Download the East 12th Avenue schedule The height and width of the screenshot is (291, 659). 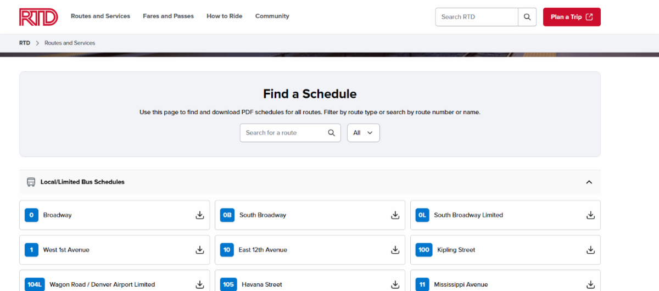tap(395, 250)
